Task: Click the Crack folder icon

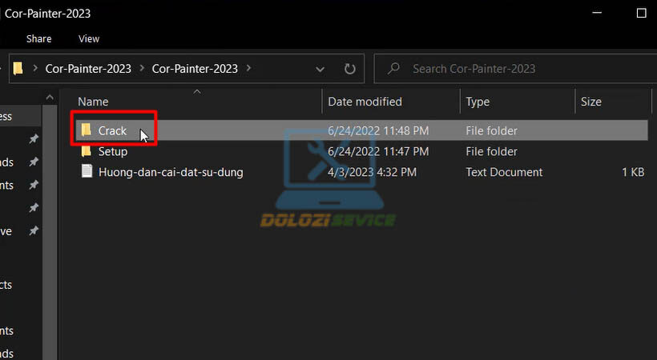Action: point(86,130)
